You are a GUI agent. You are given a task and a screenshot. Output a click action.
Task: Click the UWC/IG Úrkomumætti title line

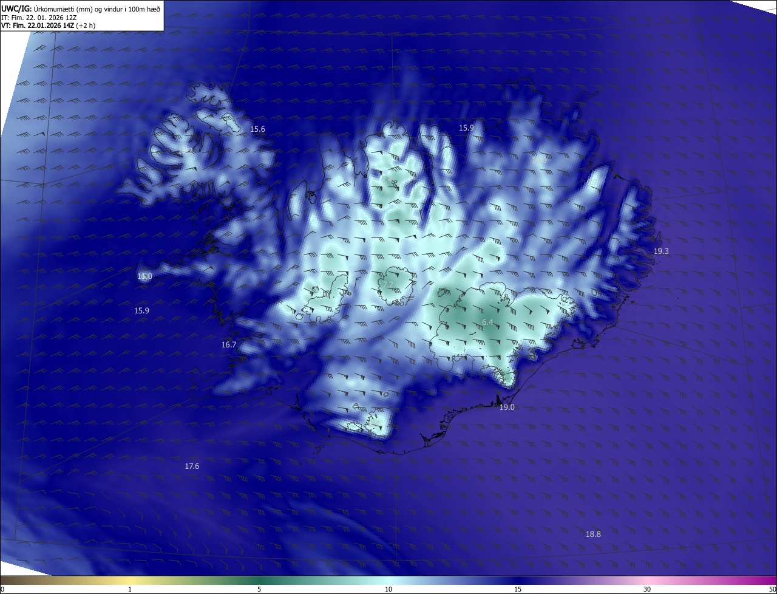coord(81,9)
